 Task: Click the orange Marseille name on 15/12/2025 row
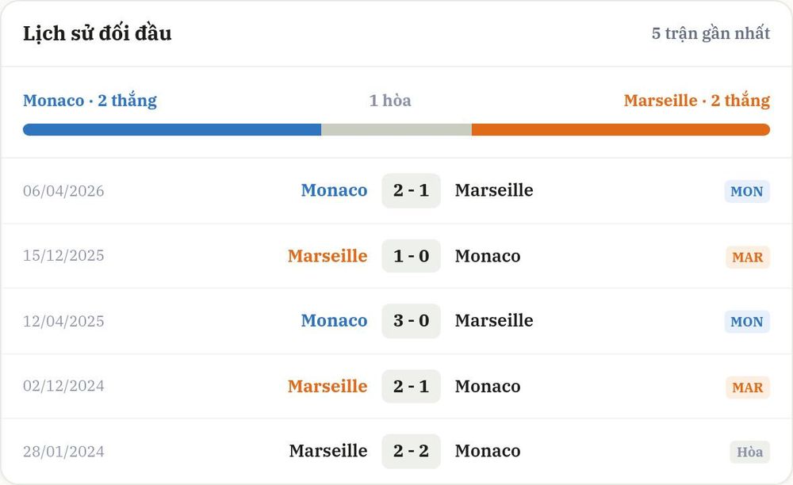[328, 256]
